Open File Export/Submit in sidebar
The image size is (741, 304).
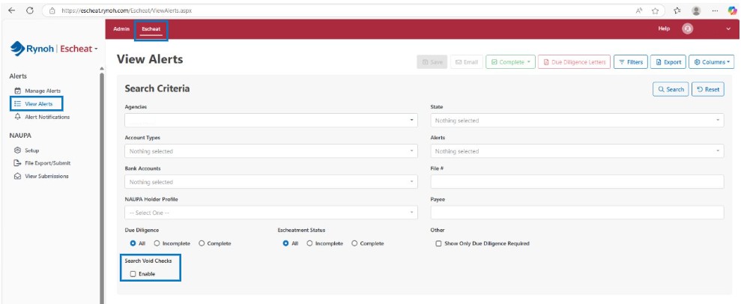(46, 162)
